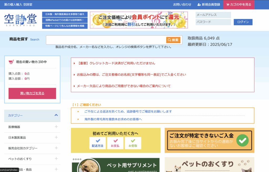269x172 pixels.
Task: Click 買い物カゴを見る button
Action: pos(32,93)
